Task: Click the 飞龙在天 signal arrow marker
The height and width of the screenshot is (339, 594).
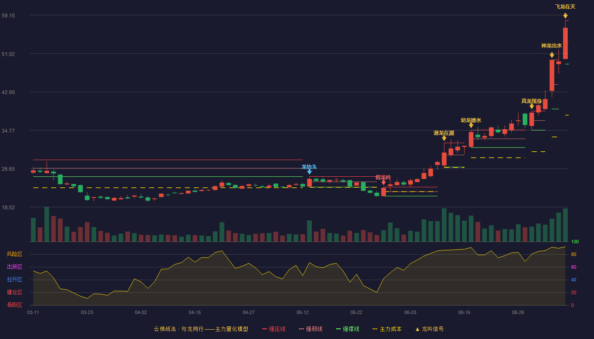Action: [x=565, y=16]
